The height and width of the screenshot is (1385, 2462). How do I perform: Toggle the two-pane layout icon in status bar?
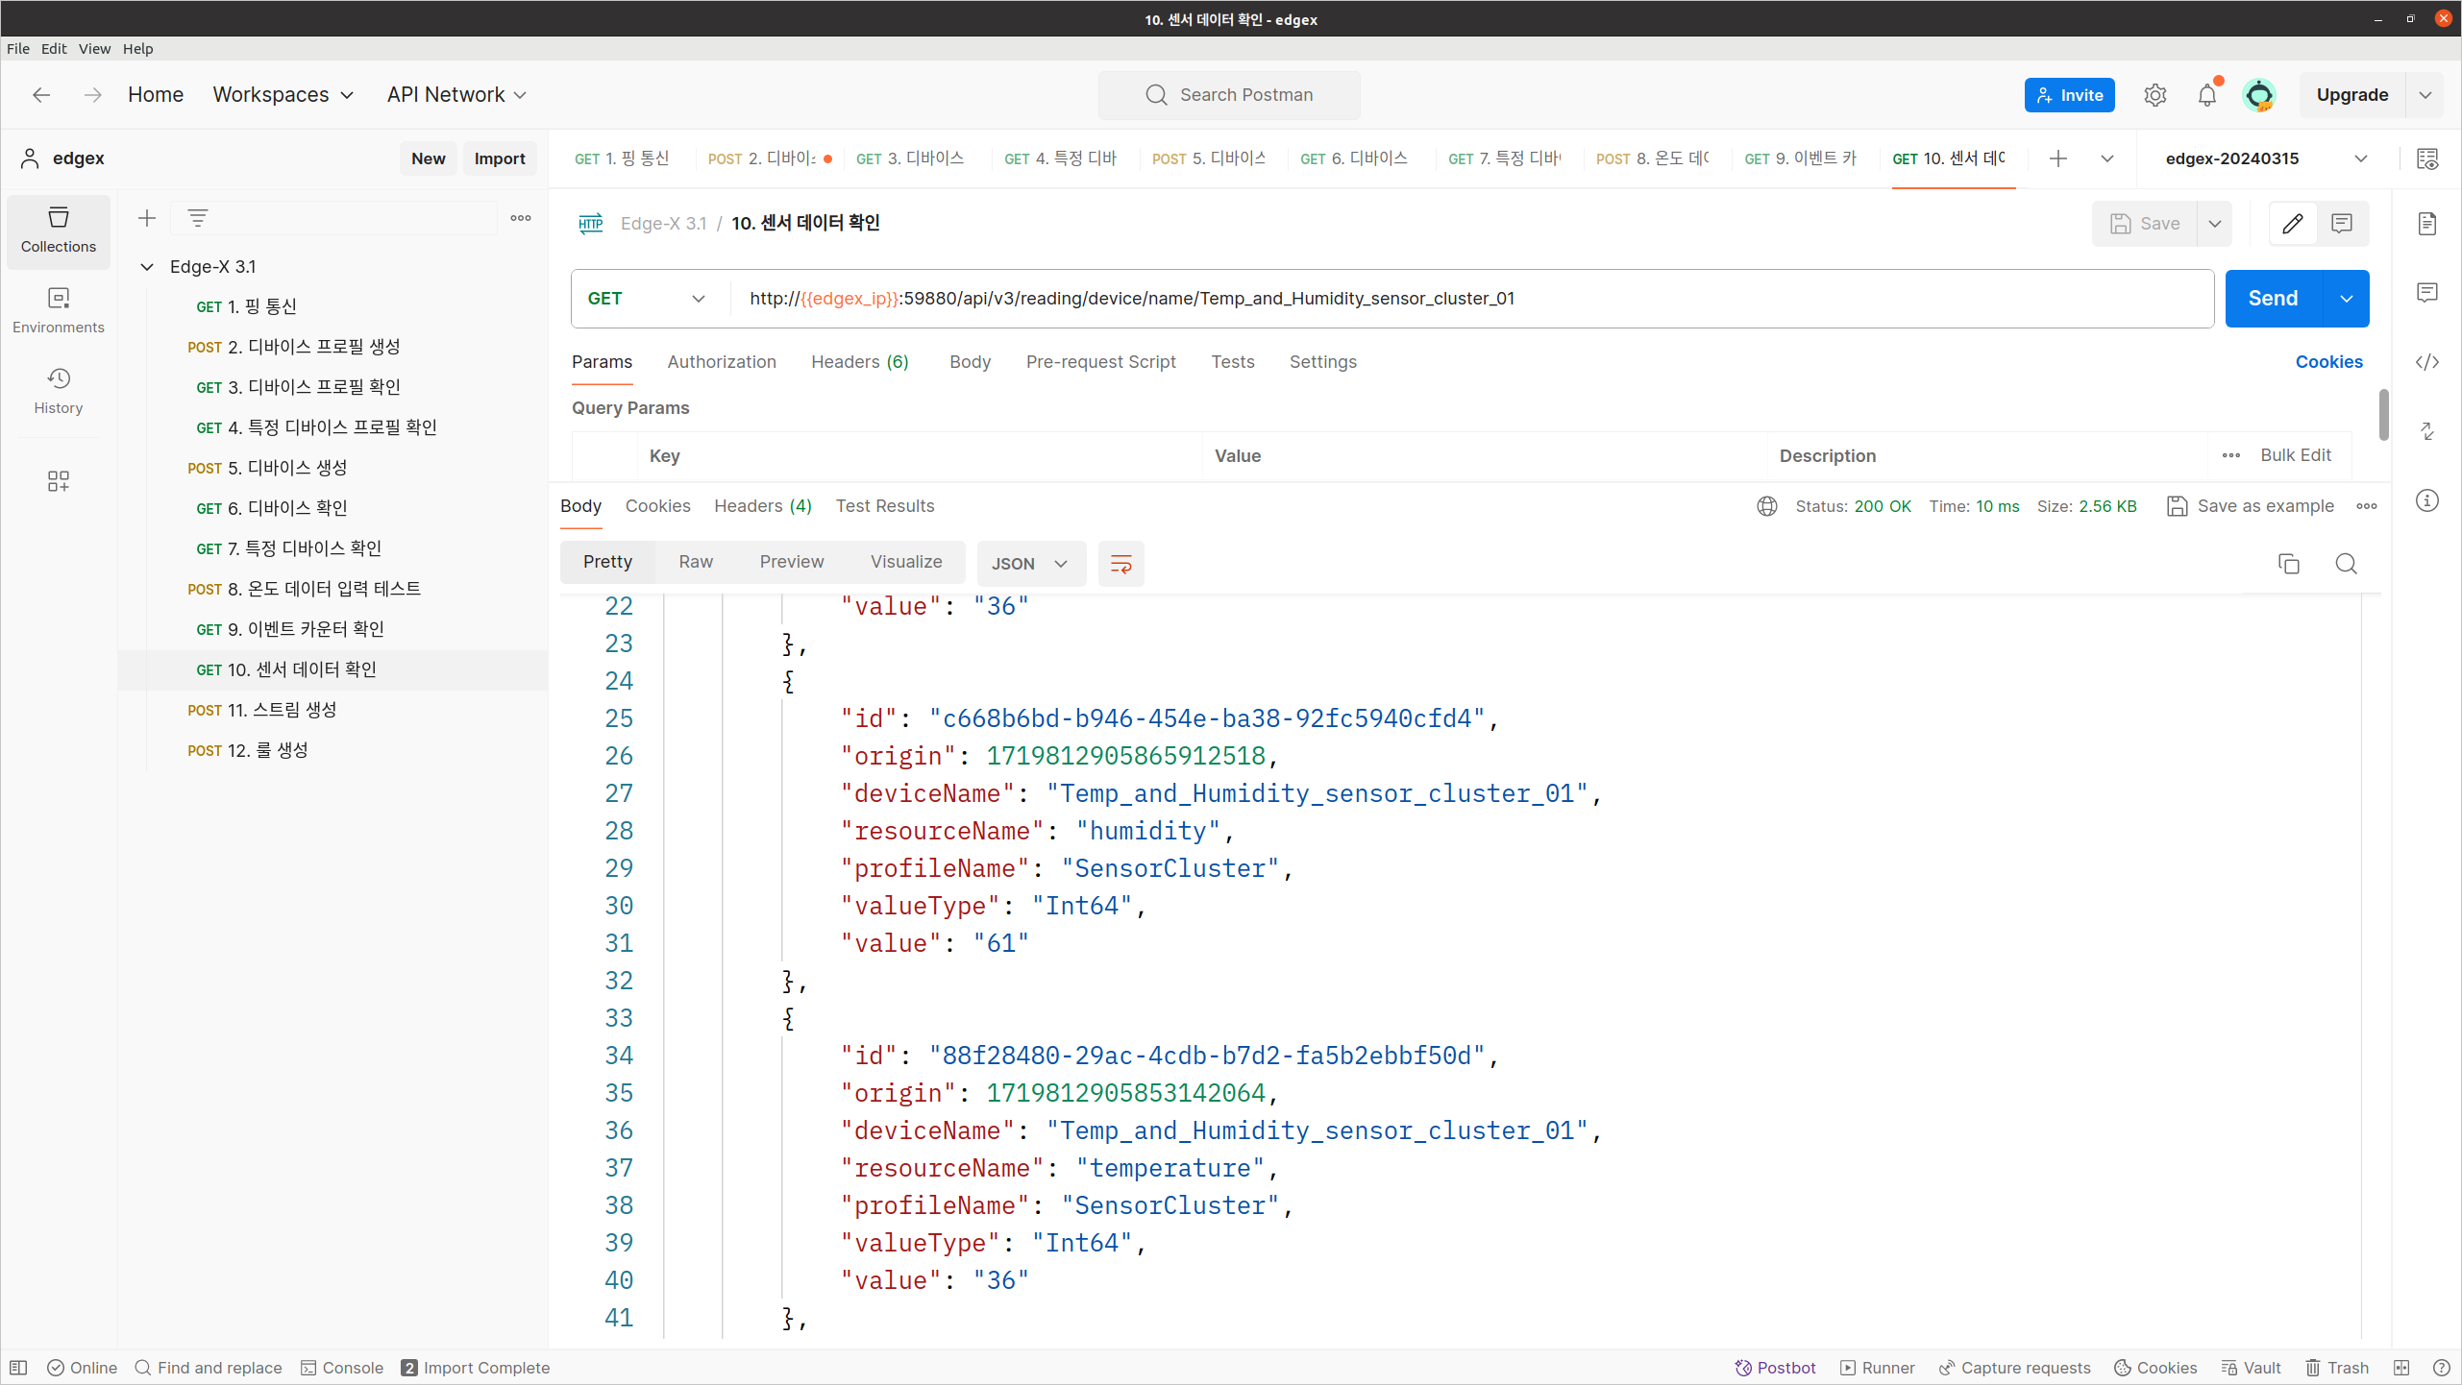[x=2401, y=1368]
